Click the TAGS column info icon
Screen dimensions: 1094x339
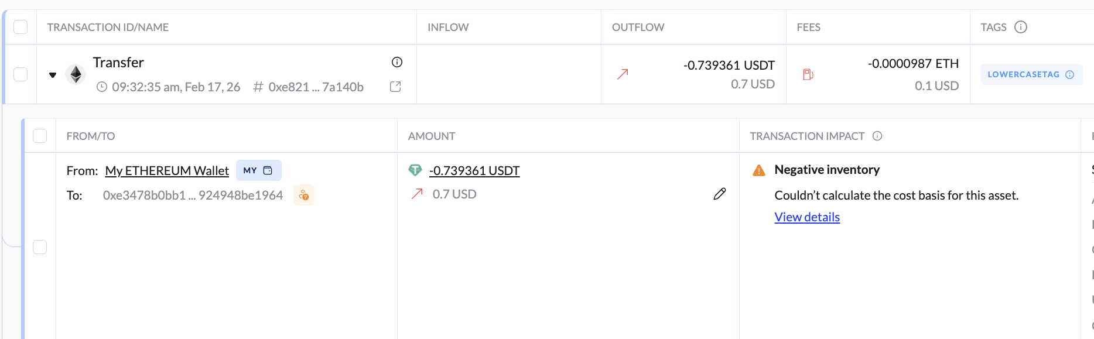click(x=1021, y=27)
